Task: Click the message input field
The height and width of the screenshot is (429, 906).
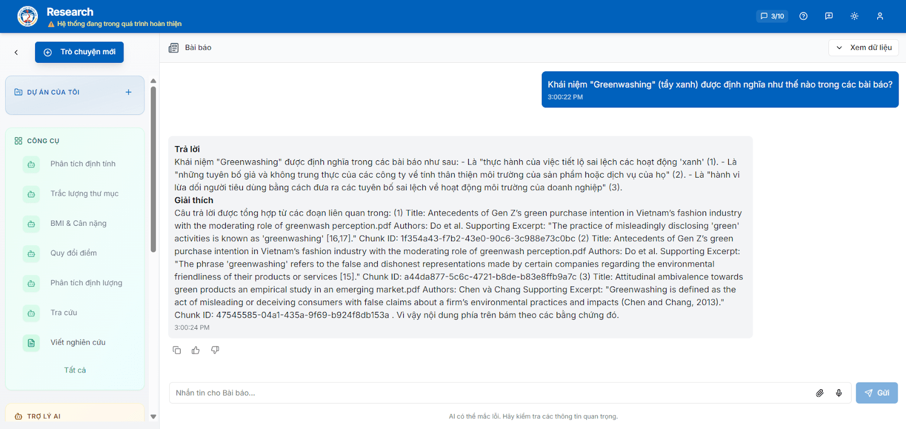Action: click(x=490, y=393)
